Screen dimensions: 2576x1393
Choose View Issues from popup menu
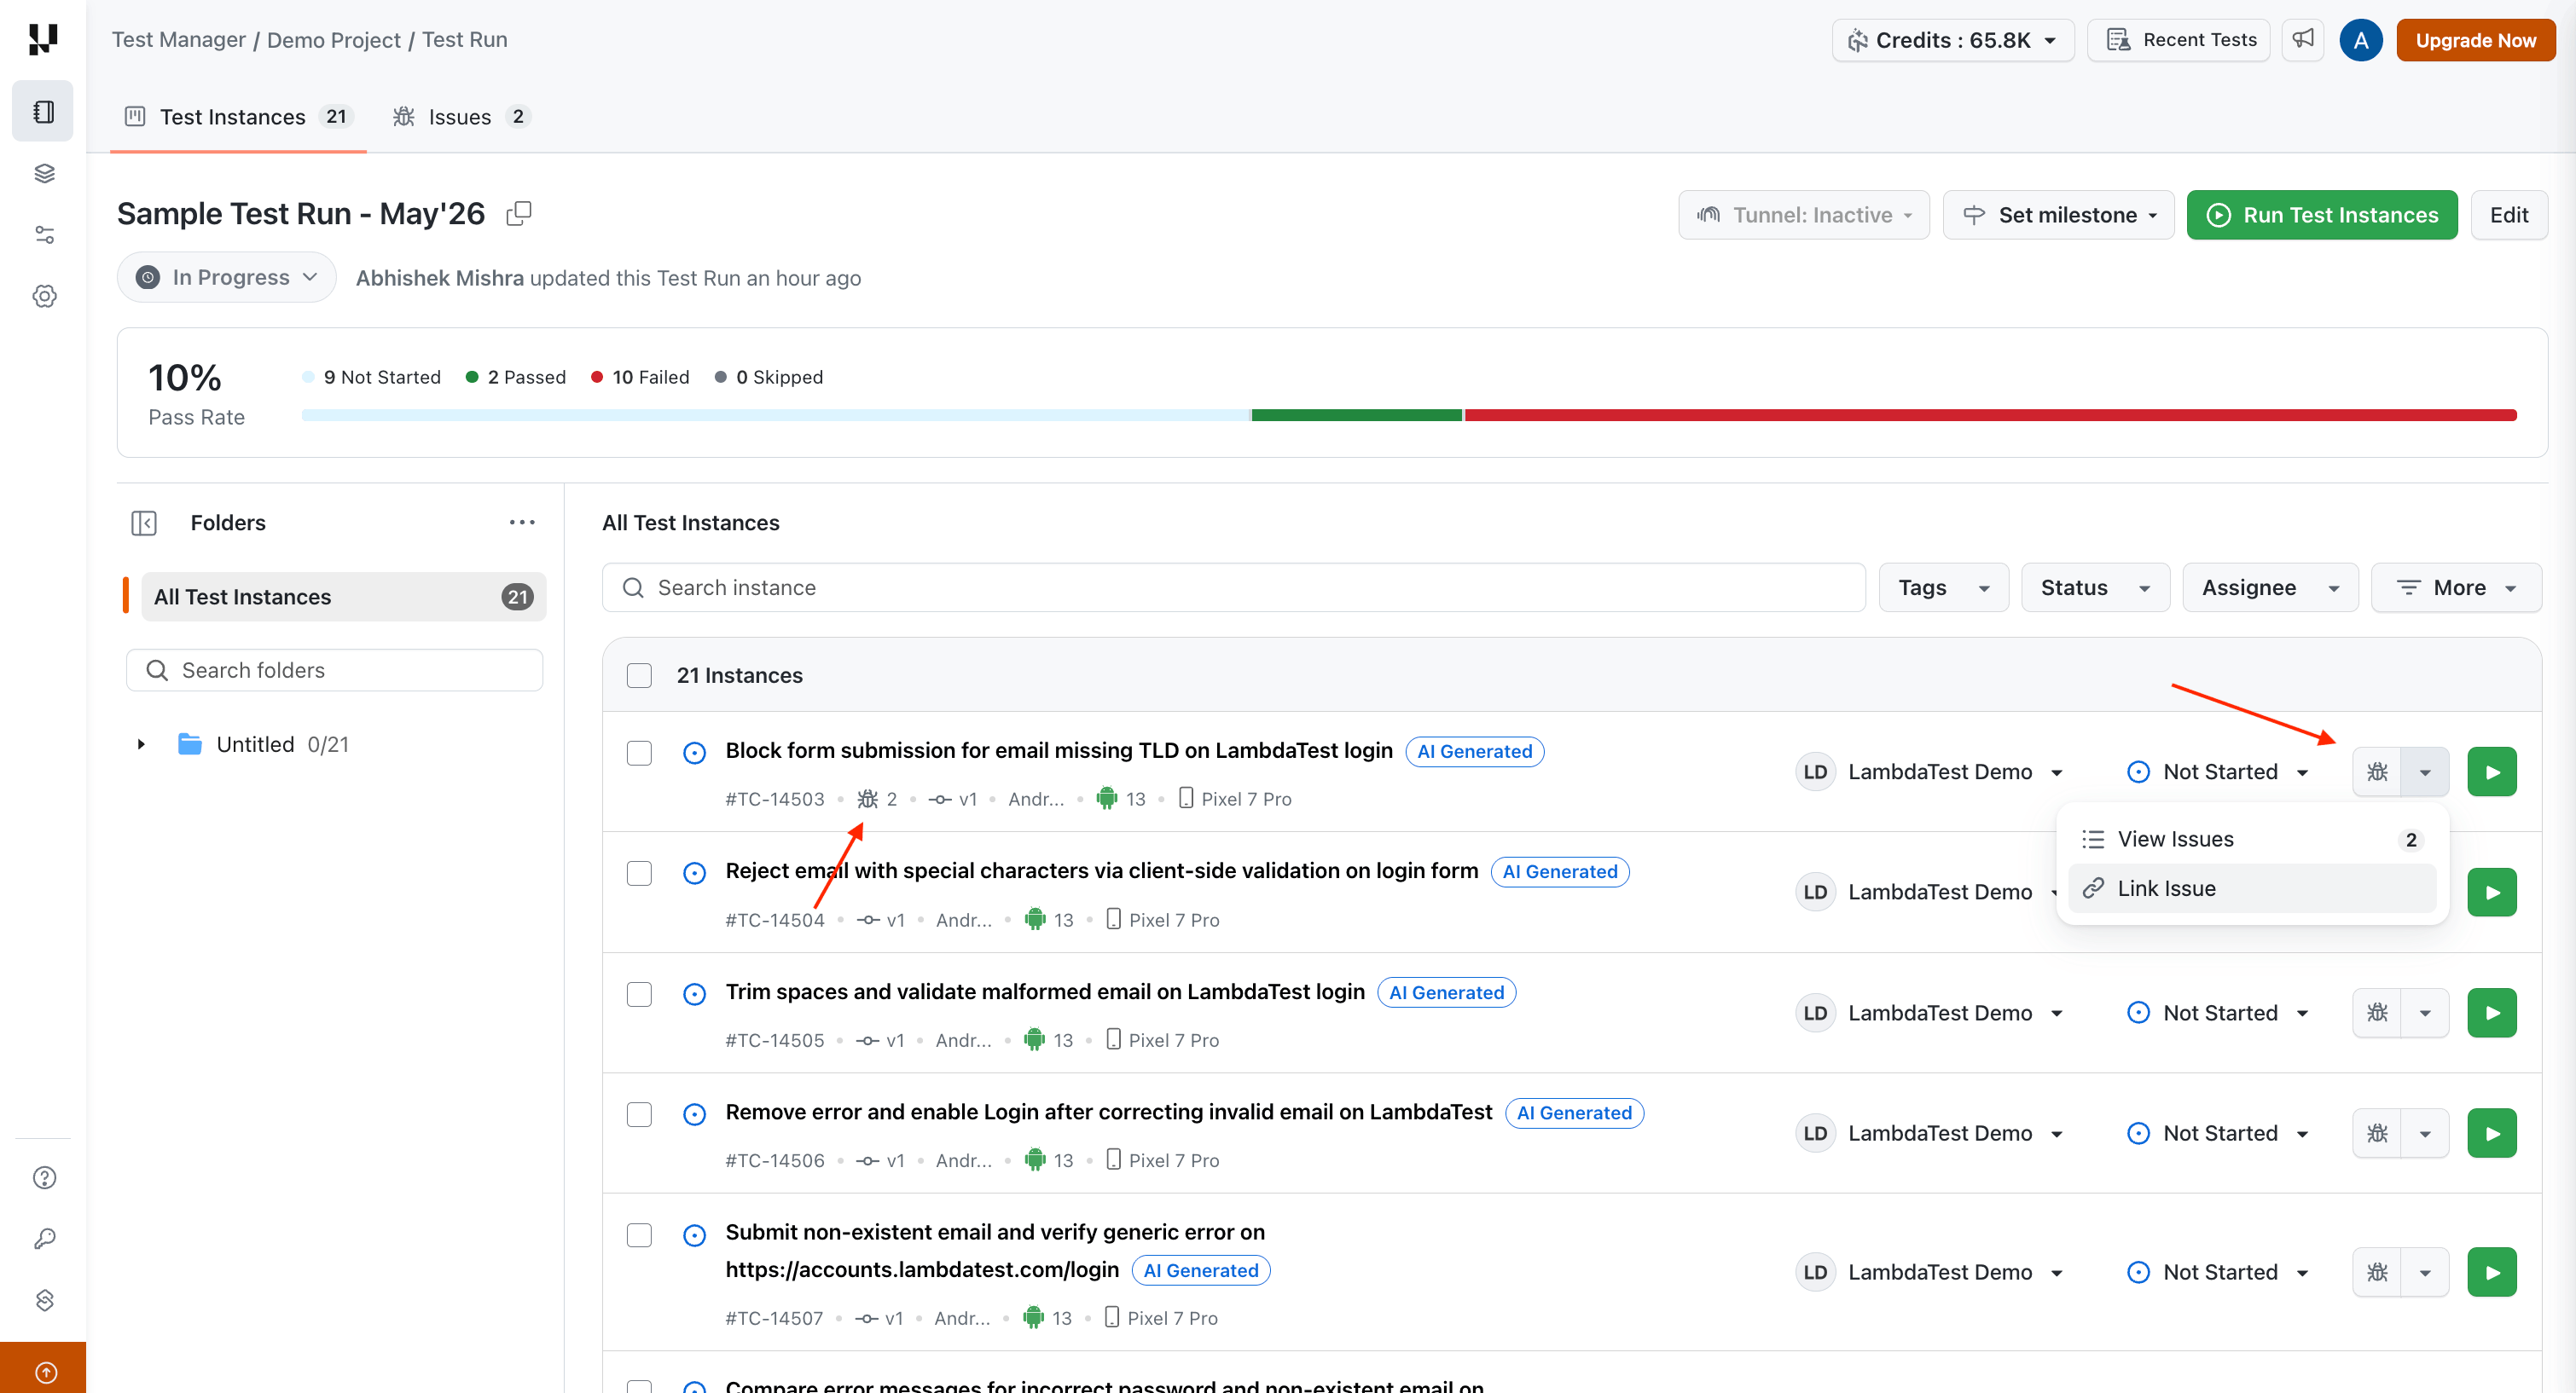[x=2251, y=840]
